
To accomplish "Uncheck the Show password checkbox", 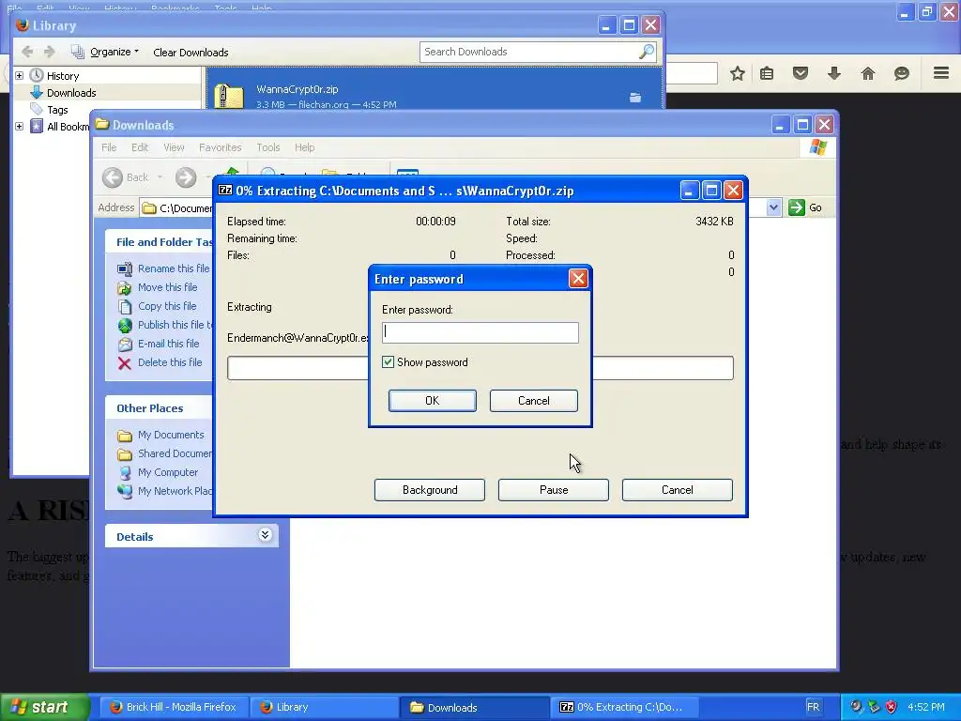I will pyautogui.click(x=388, y=362).
